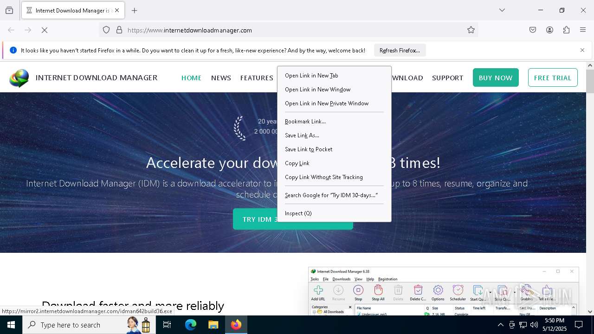594x334 pixels.
Task: Click the Firefox taskbar icon
Action: pos(236,325)
